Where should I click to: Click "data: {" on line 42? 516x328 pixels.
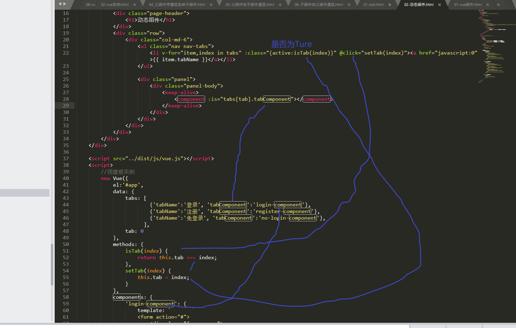tap(124, 191)
